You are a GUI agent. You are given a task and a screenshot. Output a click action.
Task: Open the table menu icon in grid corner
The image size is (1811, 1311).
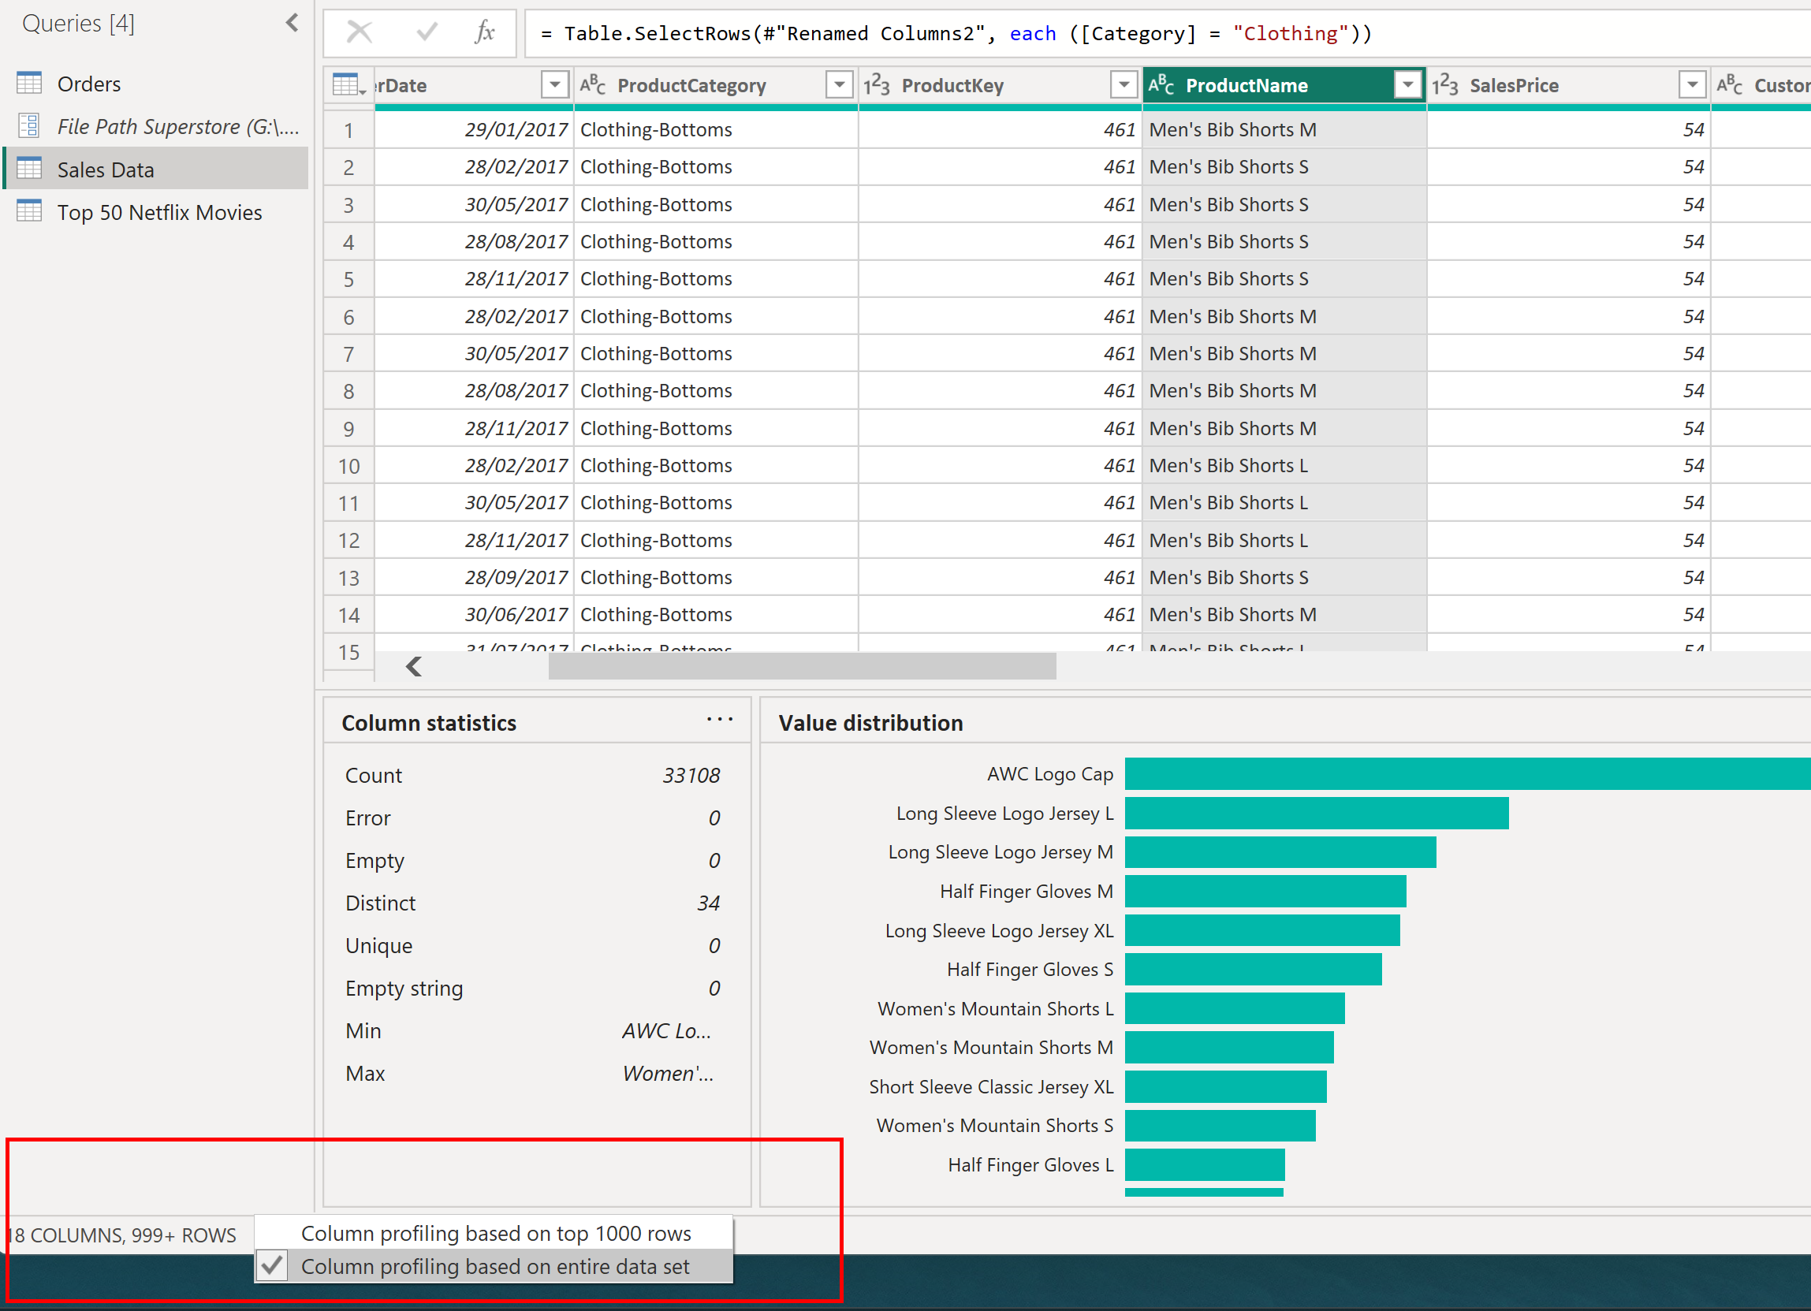pyautogui.click(x=348, y=84)
